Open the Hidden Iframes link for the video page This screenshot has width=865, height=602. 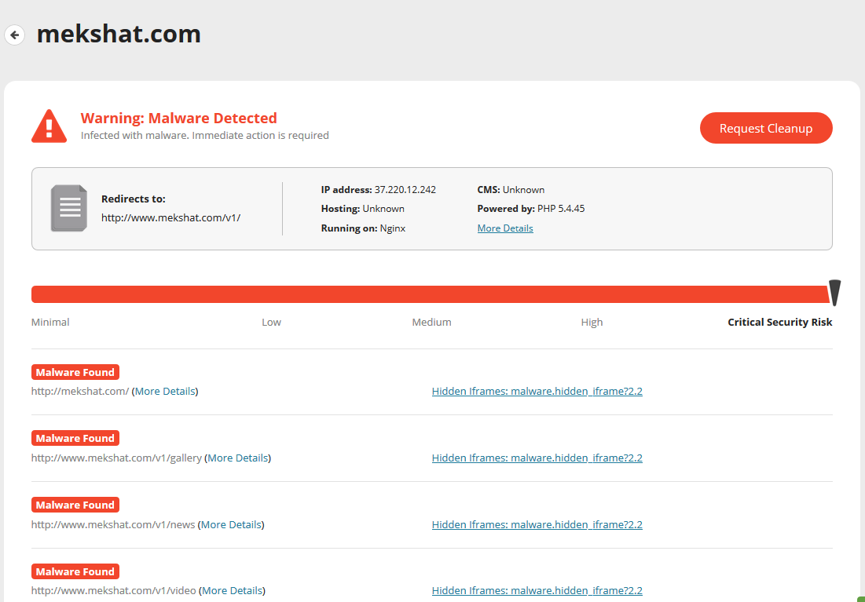click(537, 590)
